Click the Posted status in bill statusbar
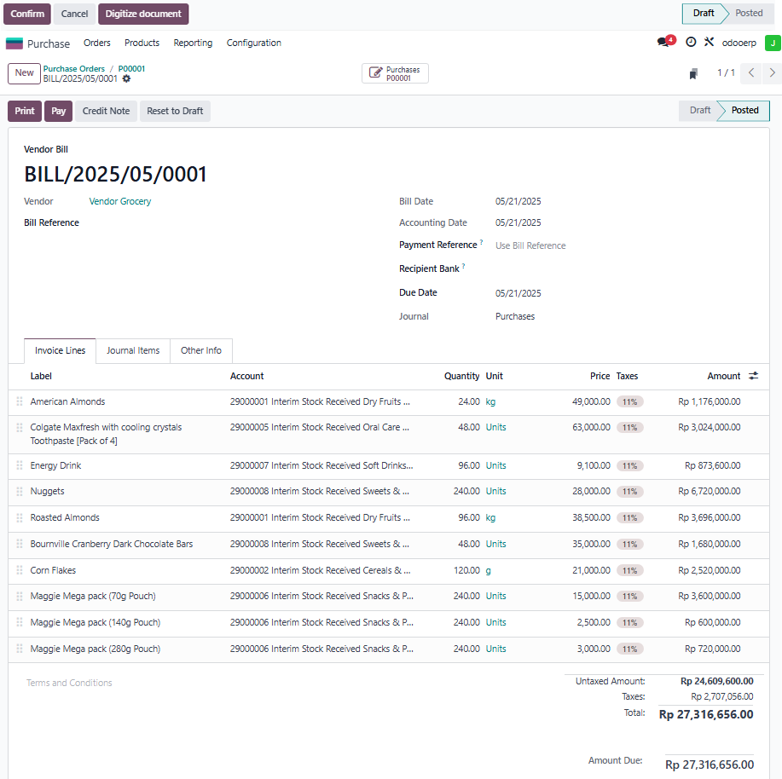Image resolution: width=782 pixels, height=779 pixels. [744, 111]
